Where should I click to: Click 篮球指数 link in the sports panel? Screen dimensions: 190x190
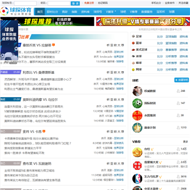coord(171,43)
